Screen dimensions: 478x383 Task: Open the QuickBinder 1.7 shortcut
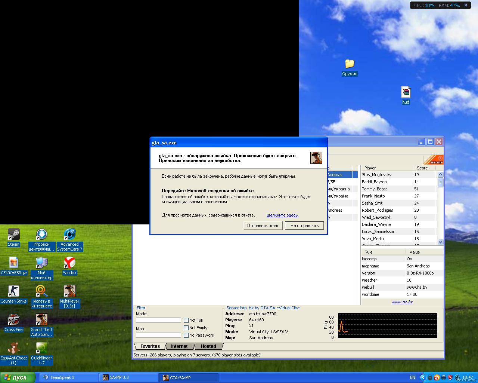(41, 353)
